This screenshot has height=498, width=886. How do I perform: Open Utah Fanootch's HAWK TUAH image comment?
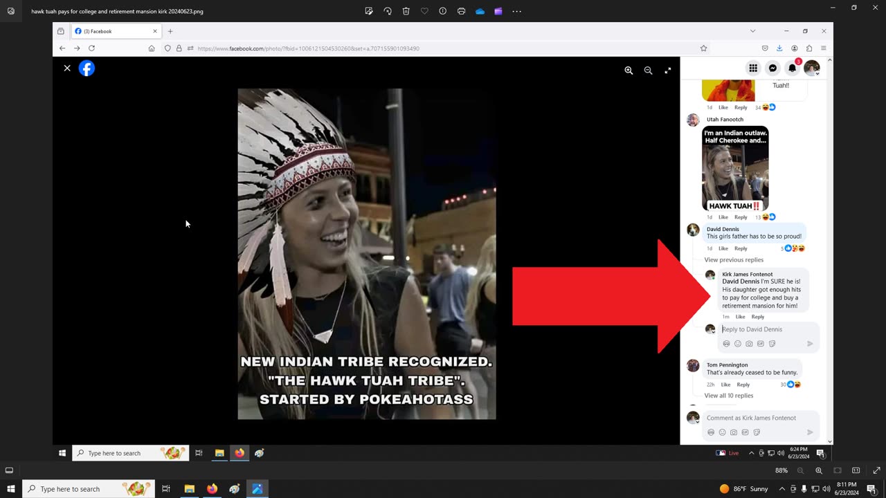[735, 168]
